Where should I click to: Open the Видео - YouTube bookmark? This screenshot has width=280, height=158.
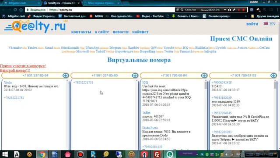pyautogui.click(x=150, y=16)
